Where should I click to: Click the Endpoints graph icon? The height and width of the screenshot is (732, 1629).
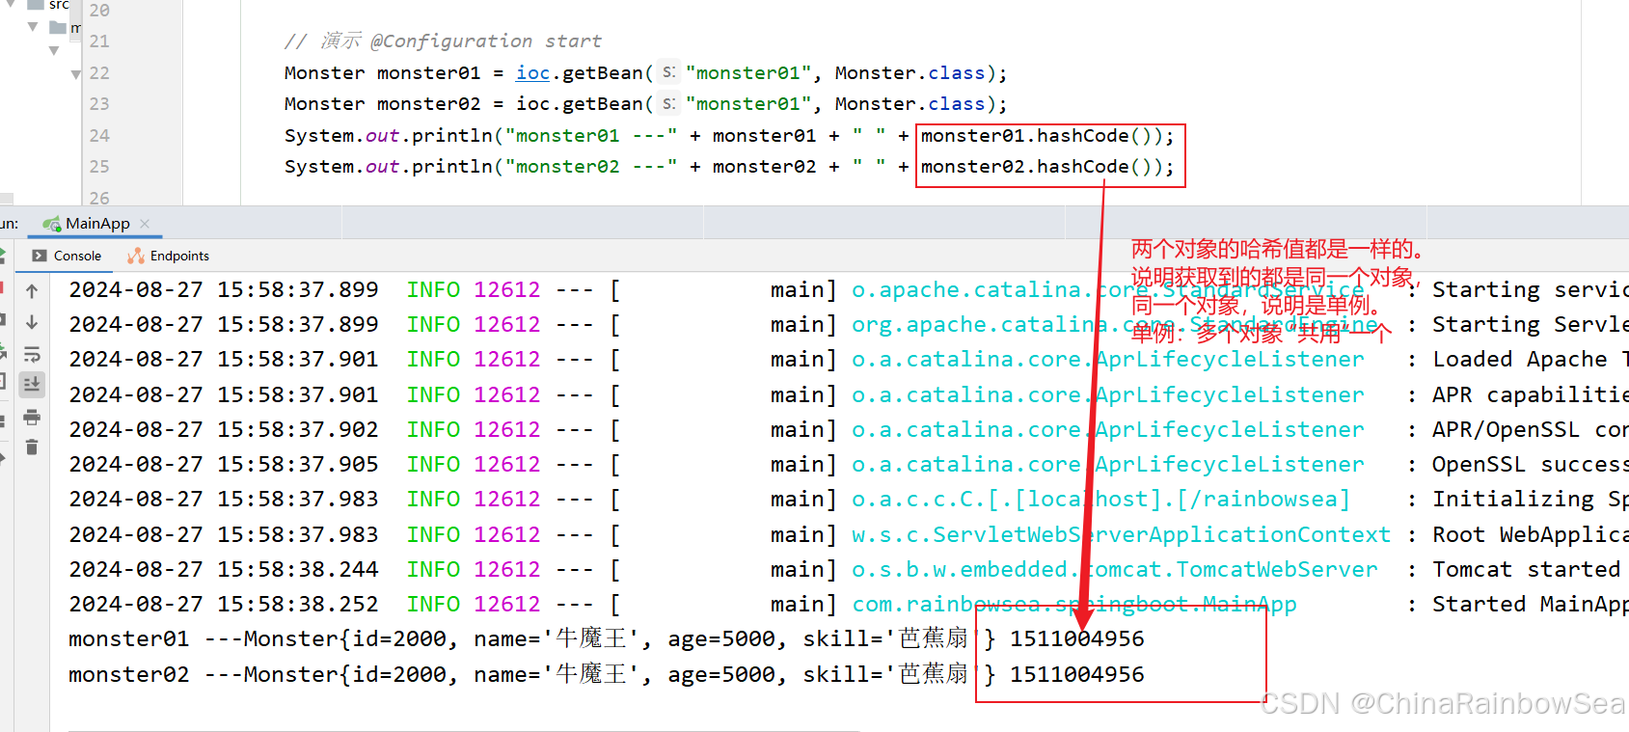[136, 256]
